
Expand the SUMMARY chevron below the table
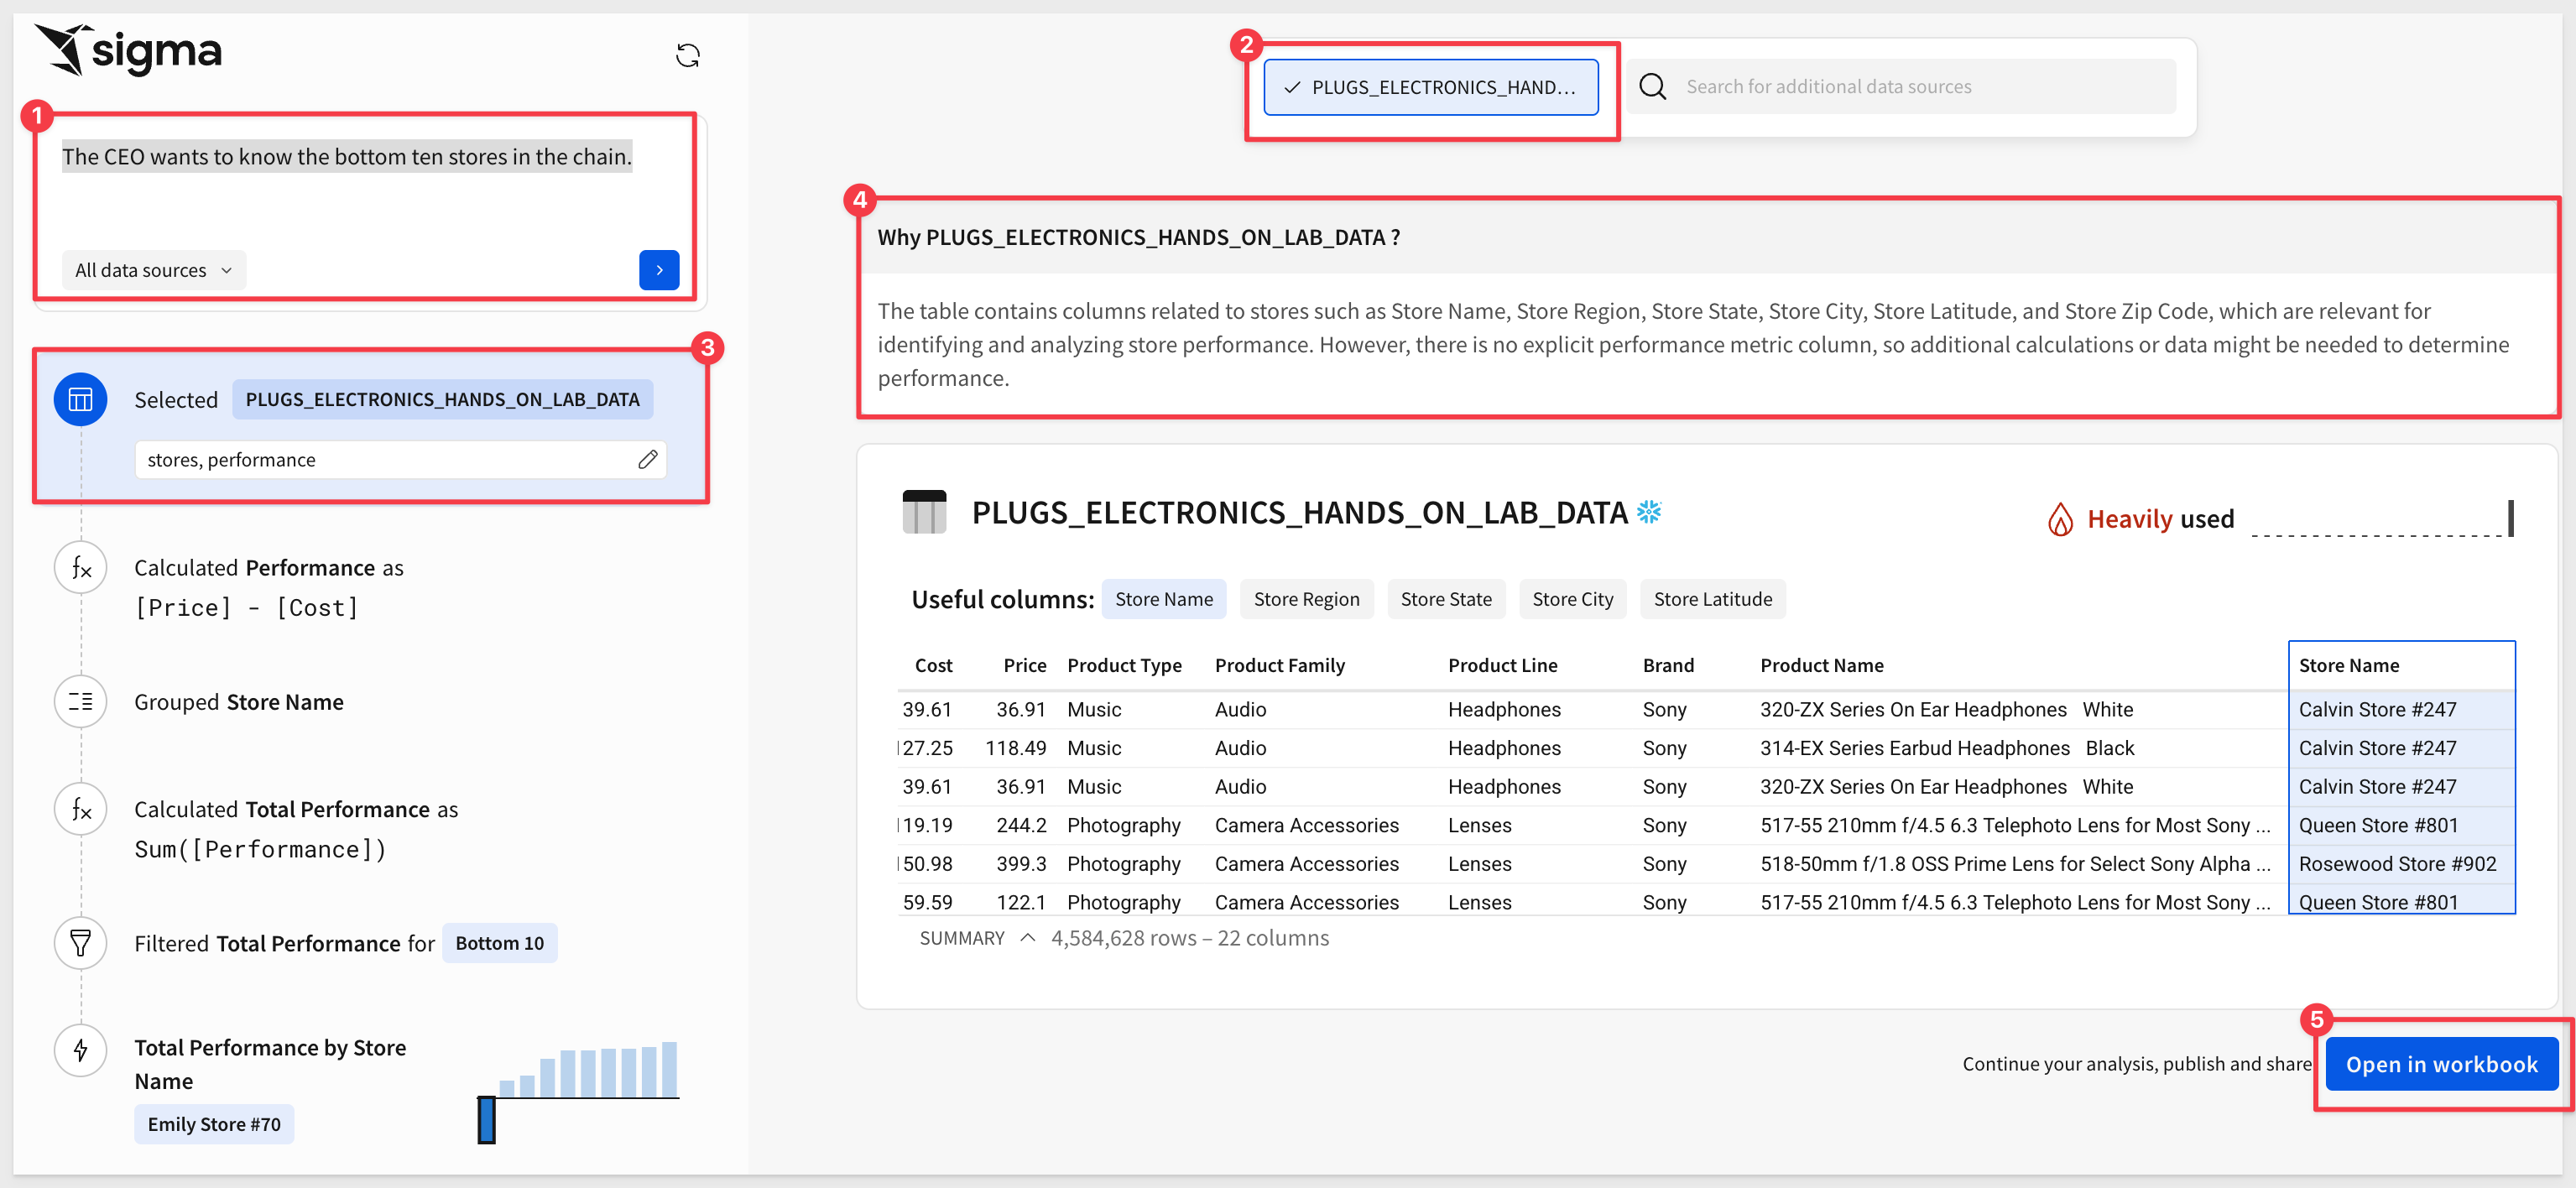[1027, 938]
